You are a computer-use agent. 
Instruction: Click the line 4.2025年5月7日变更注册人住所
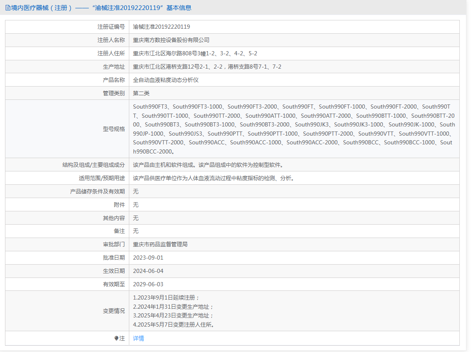174,325
